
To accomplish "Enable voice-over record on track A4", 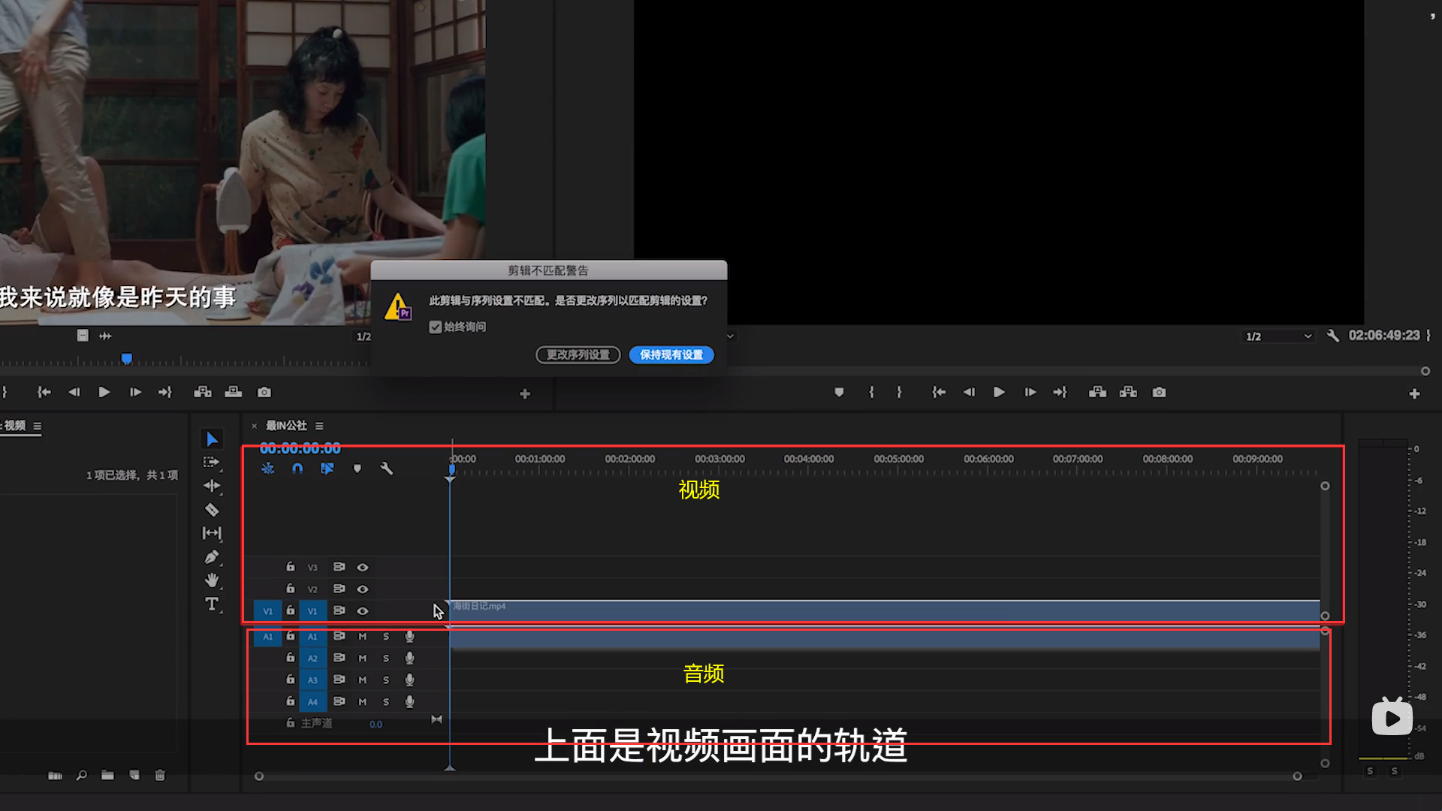I will click(409, 702).
